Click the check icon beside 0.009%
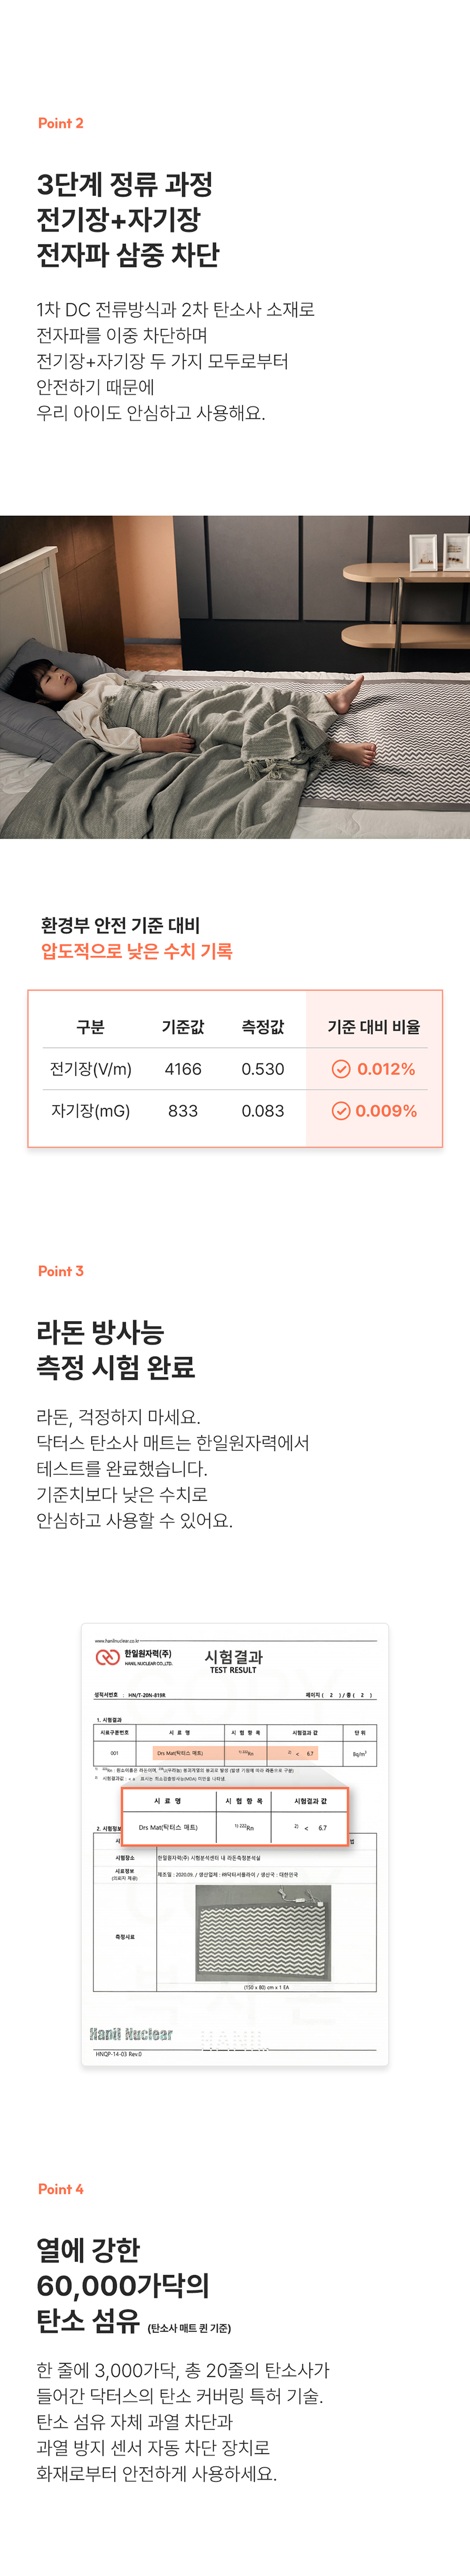 (x=341, y=1111)
